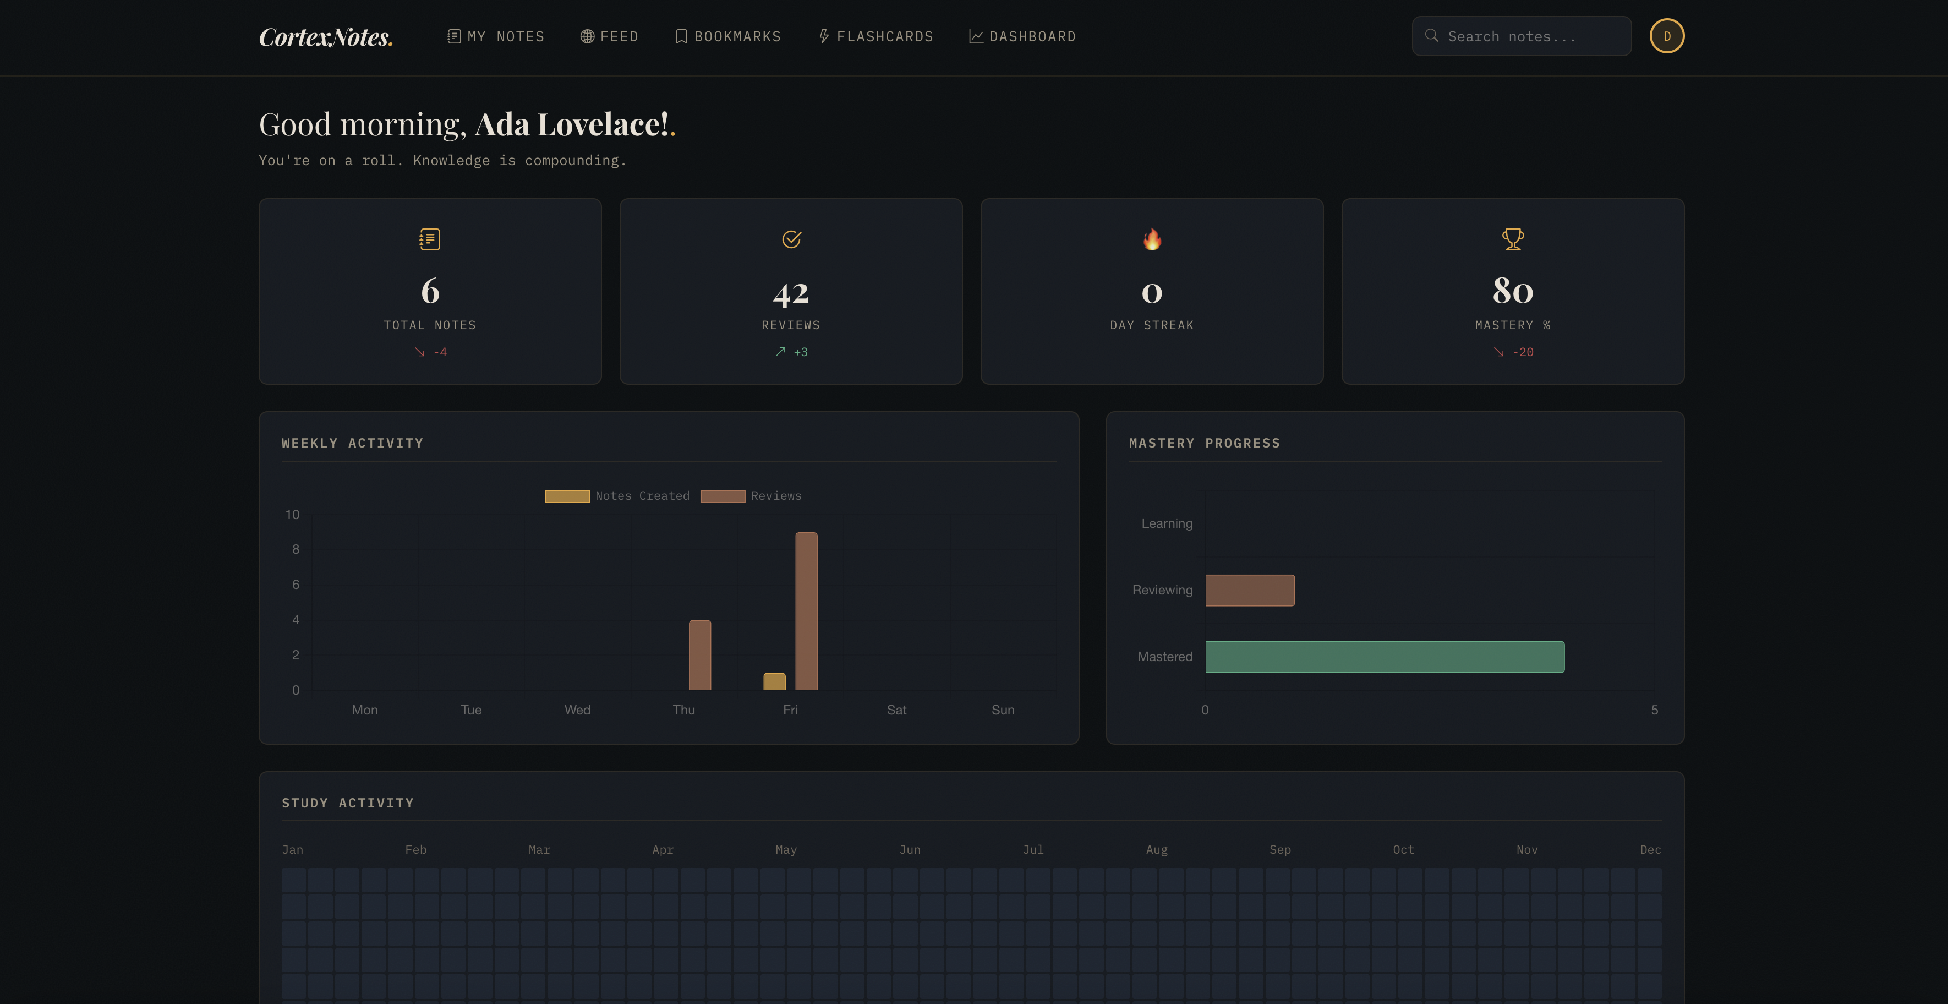The image size is (1948, 1004).
Task: Click the trophy icon in Mastery card
Action: pos(1512,239)
